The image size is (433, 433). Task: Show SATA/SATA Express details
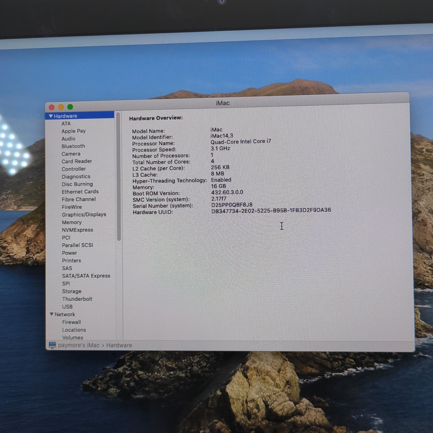(86, 276)
